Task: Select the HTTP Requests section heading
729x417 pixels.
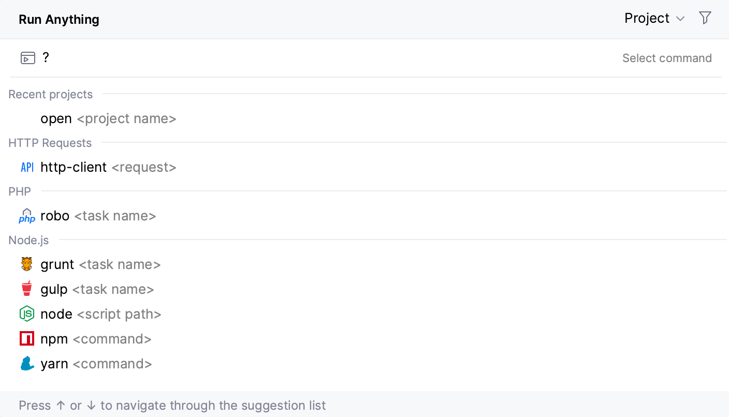Action: [50, 143]
